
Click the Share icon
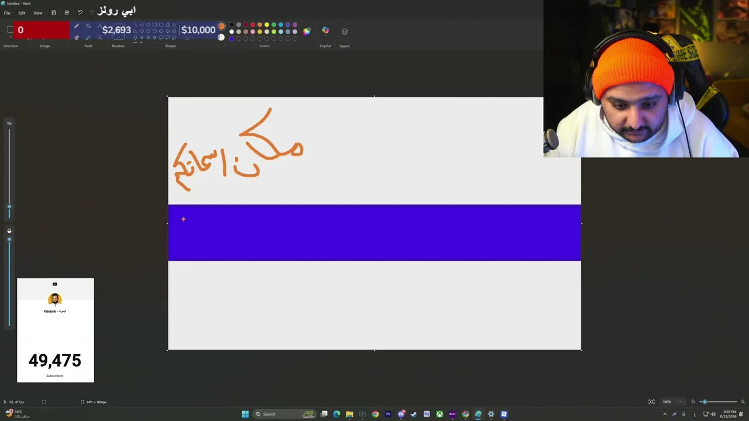67,13
